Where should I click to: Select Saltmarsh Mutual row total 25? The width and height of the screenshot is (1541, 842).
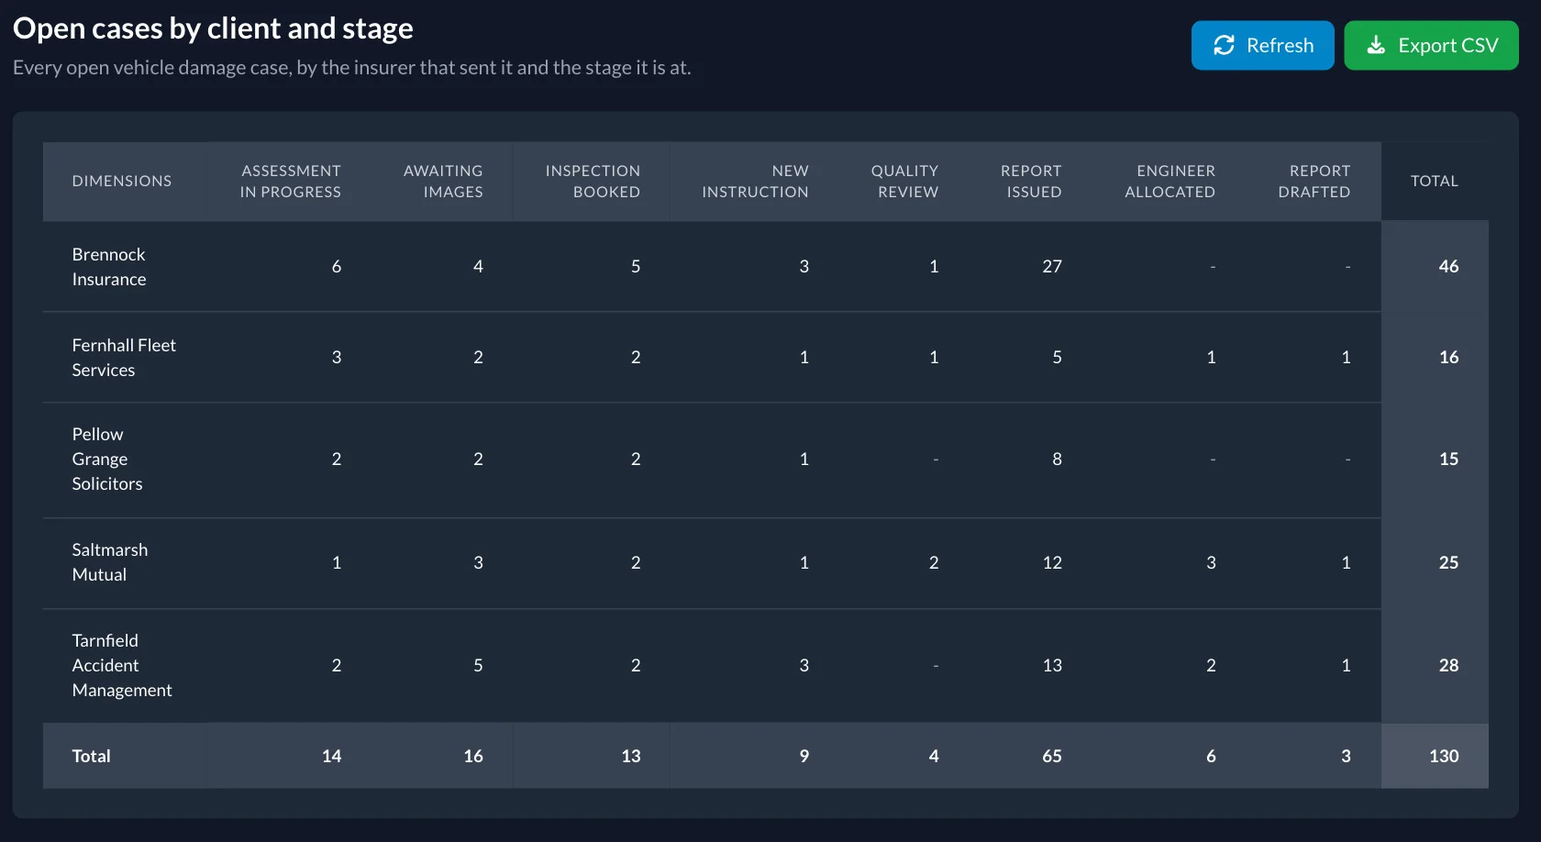(x=1448, y=562)
